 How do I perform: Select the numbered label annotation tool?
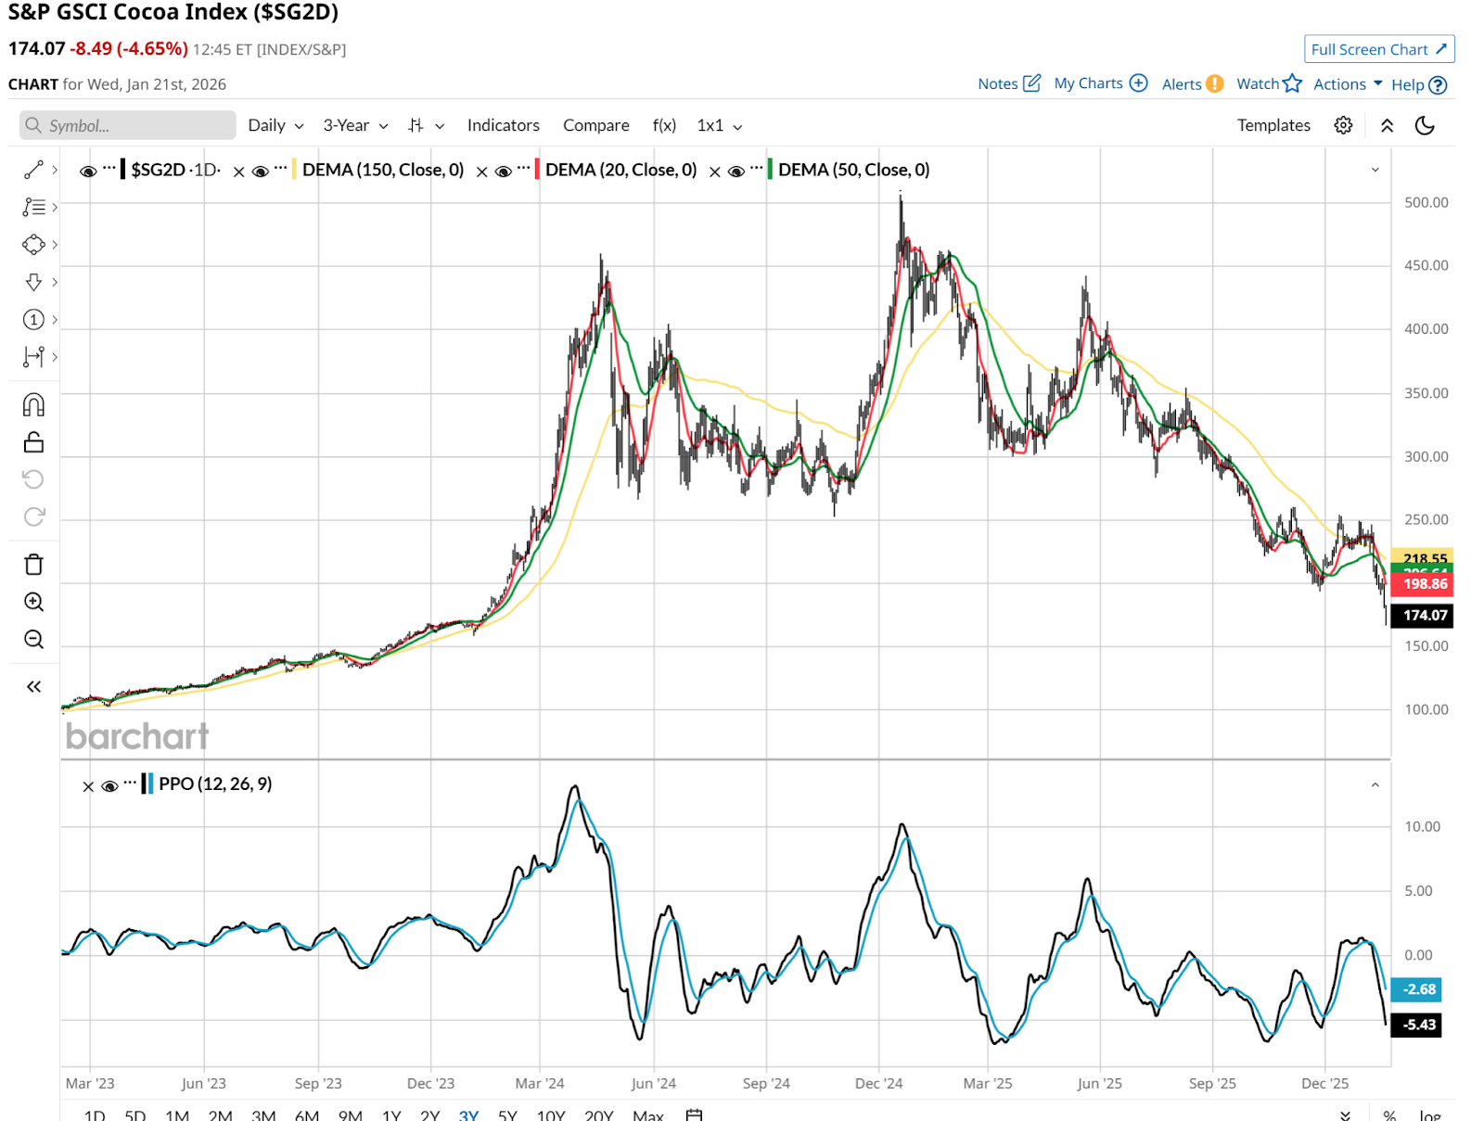point(33,320)
